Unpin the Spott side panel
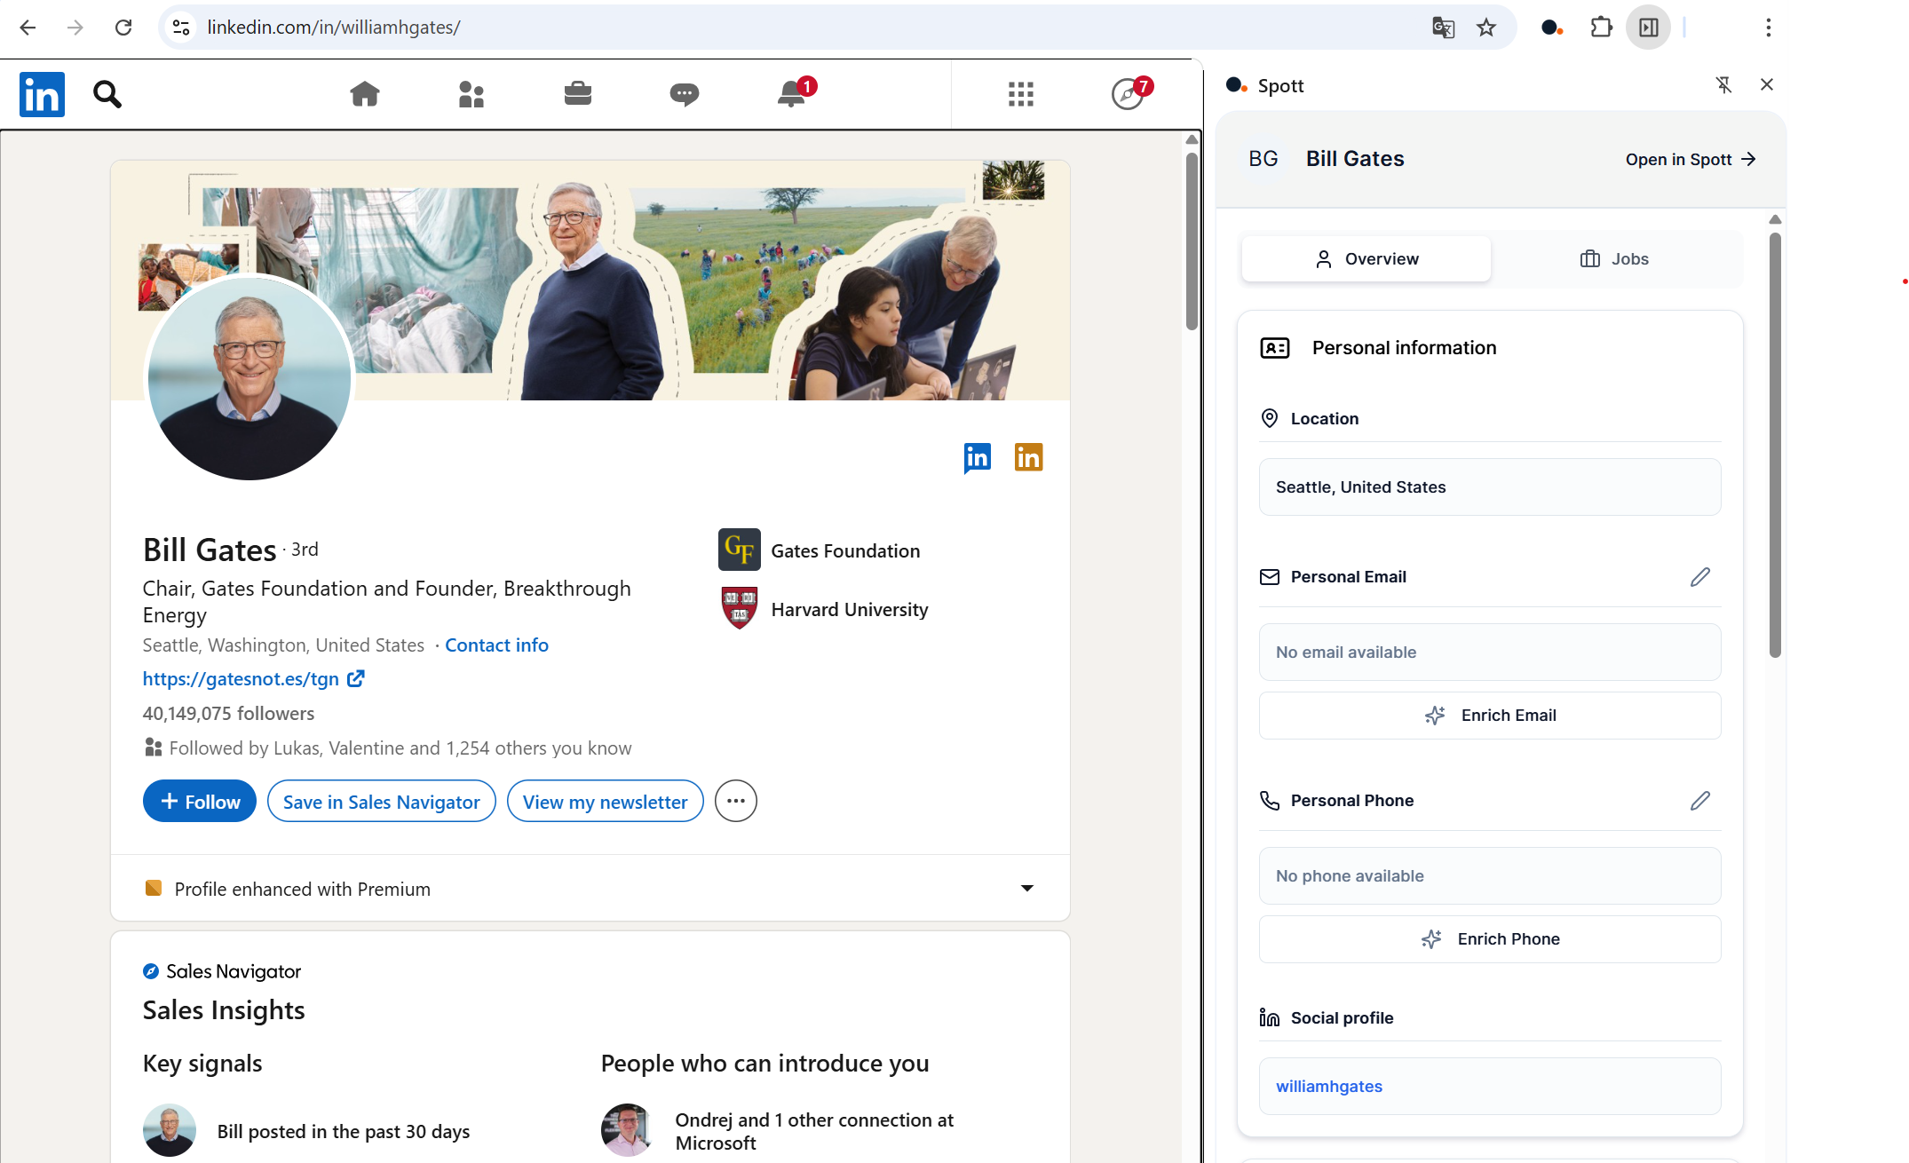The image size is (1909, 1163). pyautogui.click(x=1723, y=85)
